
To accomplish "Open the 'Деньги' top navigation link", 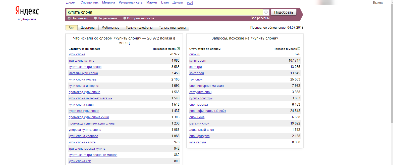I will pos(178,3).
